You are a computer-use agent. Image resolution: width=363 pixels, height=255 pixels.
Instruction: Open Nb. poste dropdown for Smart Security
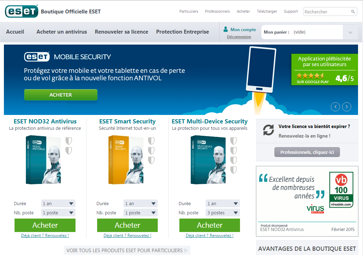(140, 213)
